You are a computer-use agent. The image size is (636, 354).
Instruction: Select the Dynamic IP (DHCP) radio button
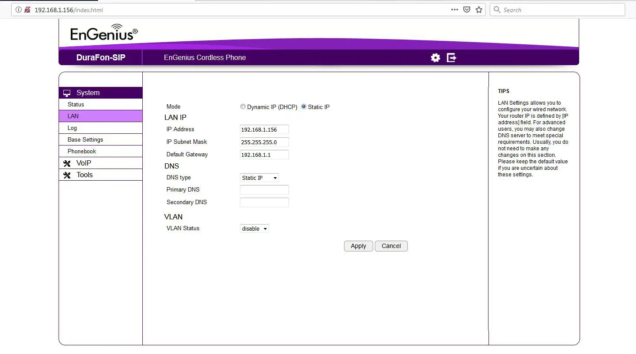pyautogui.click(x=243, y=106)
